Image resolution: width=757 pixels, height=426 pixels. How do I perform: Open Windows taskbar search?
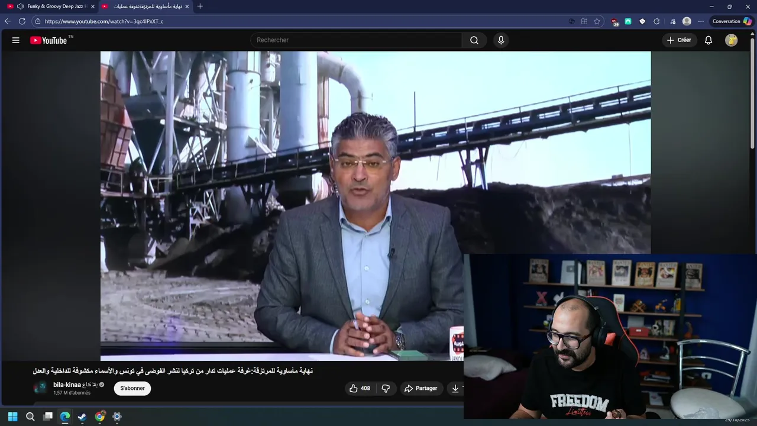point(30,417)
